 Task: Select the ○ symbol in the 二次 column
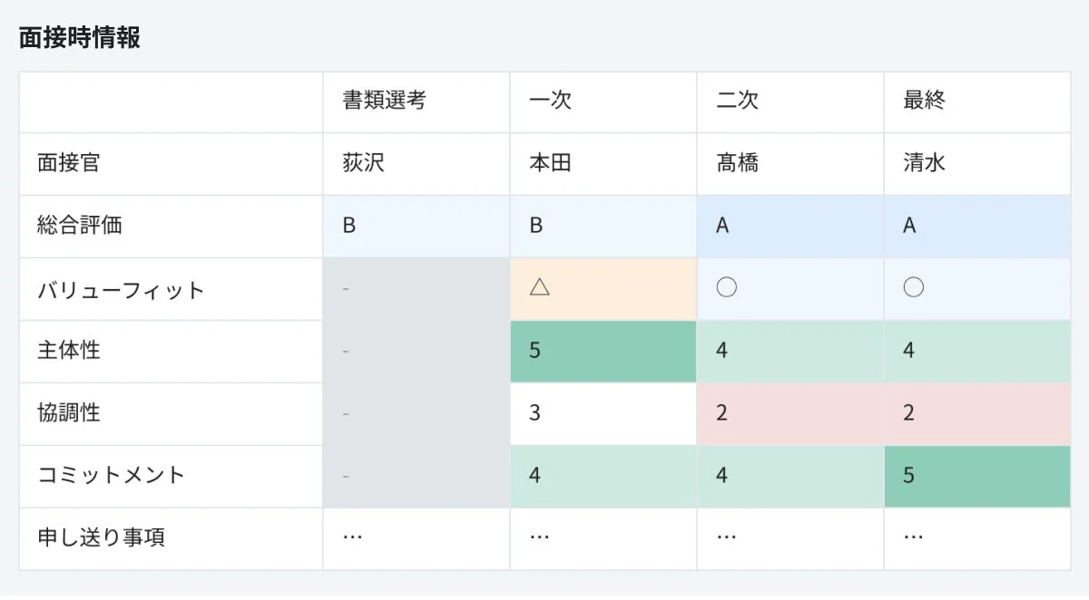[724, 287]
